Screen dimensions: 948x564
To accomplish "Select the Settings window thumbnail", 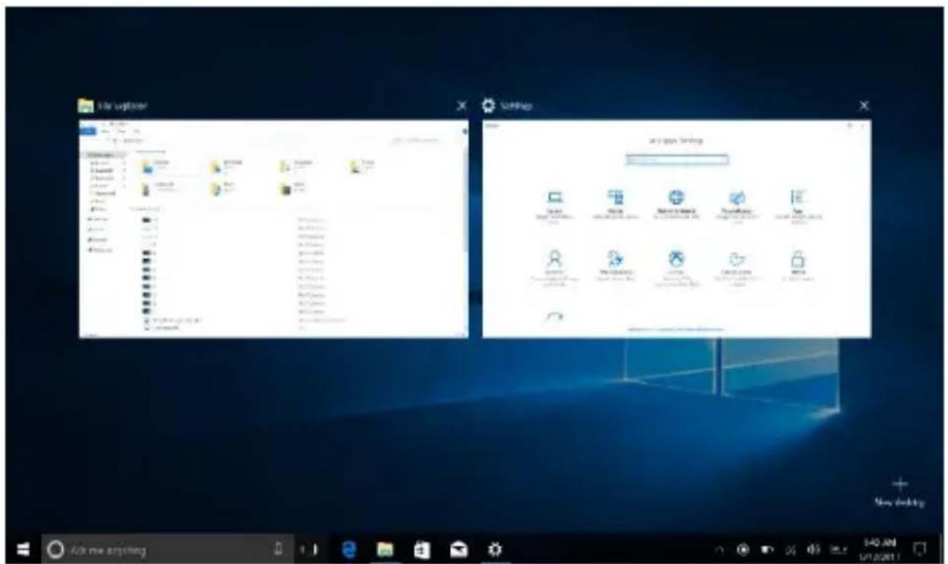I will [x=676, y=228].
